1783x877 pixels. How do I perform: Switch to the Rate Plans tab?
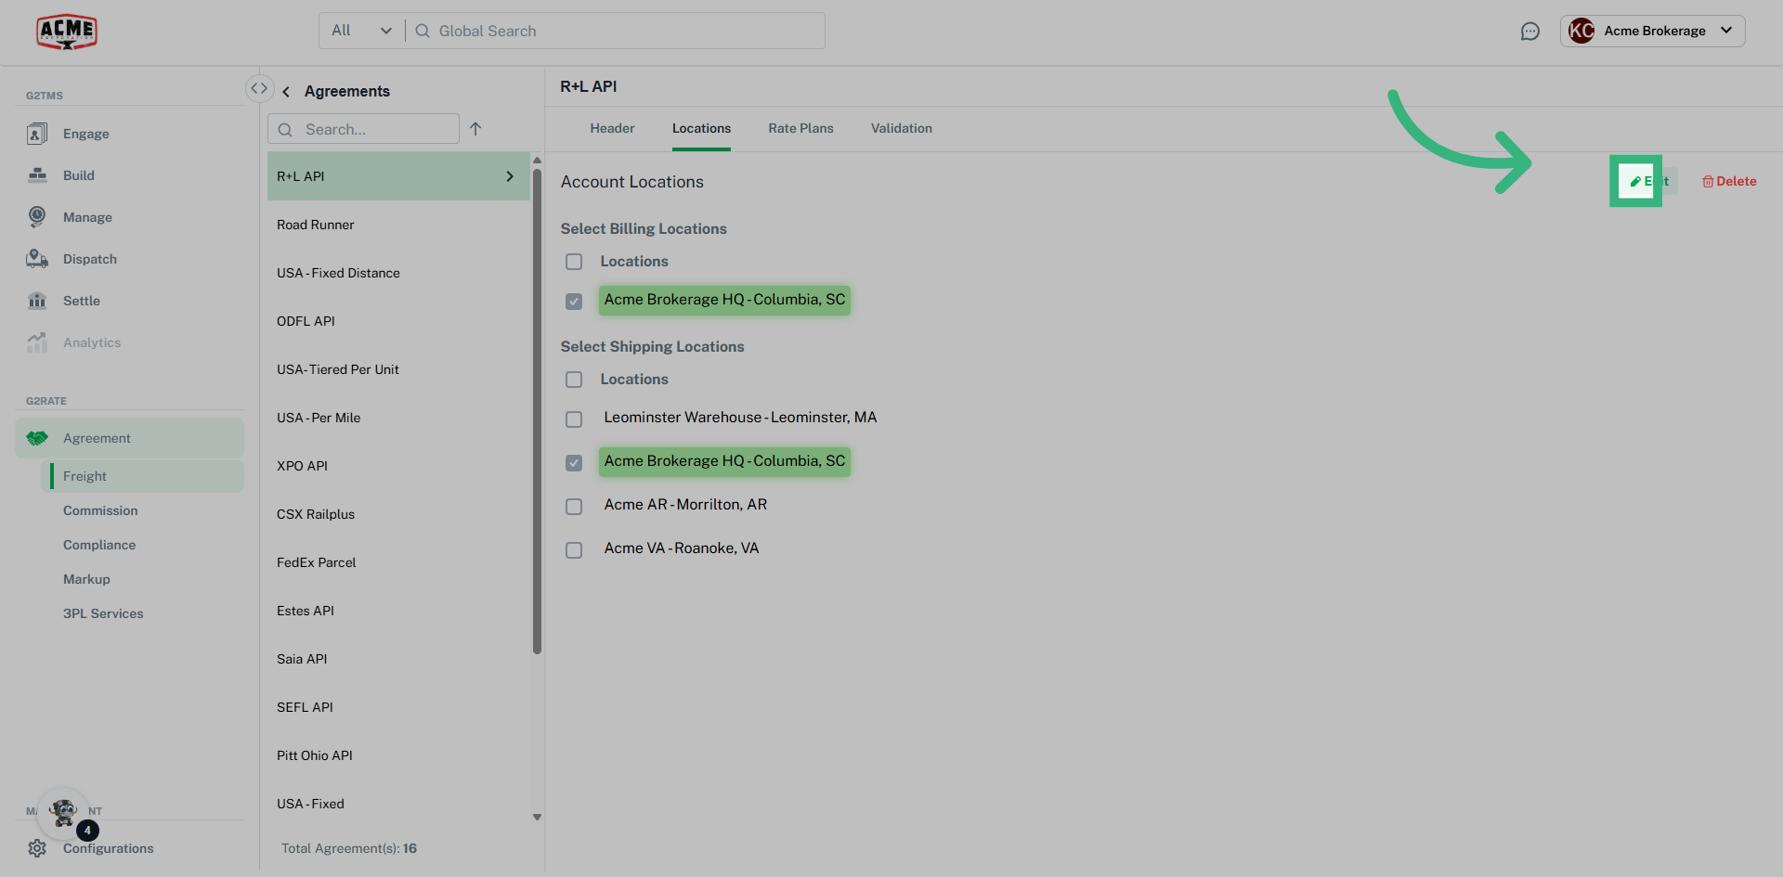800,128
